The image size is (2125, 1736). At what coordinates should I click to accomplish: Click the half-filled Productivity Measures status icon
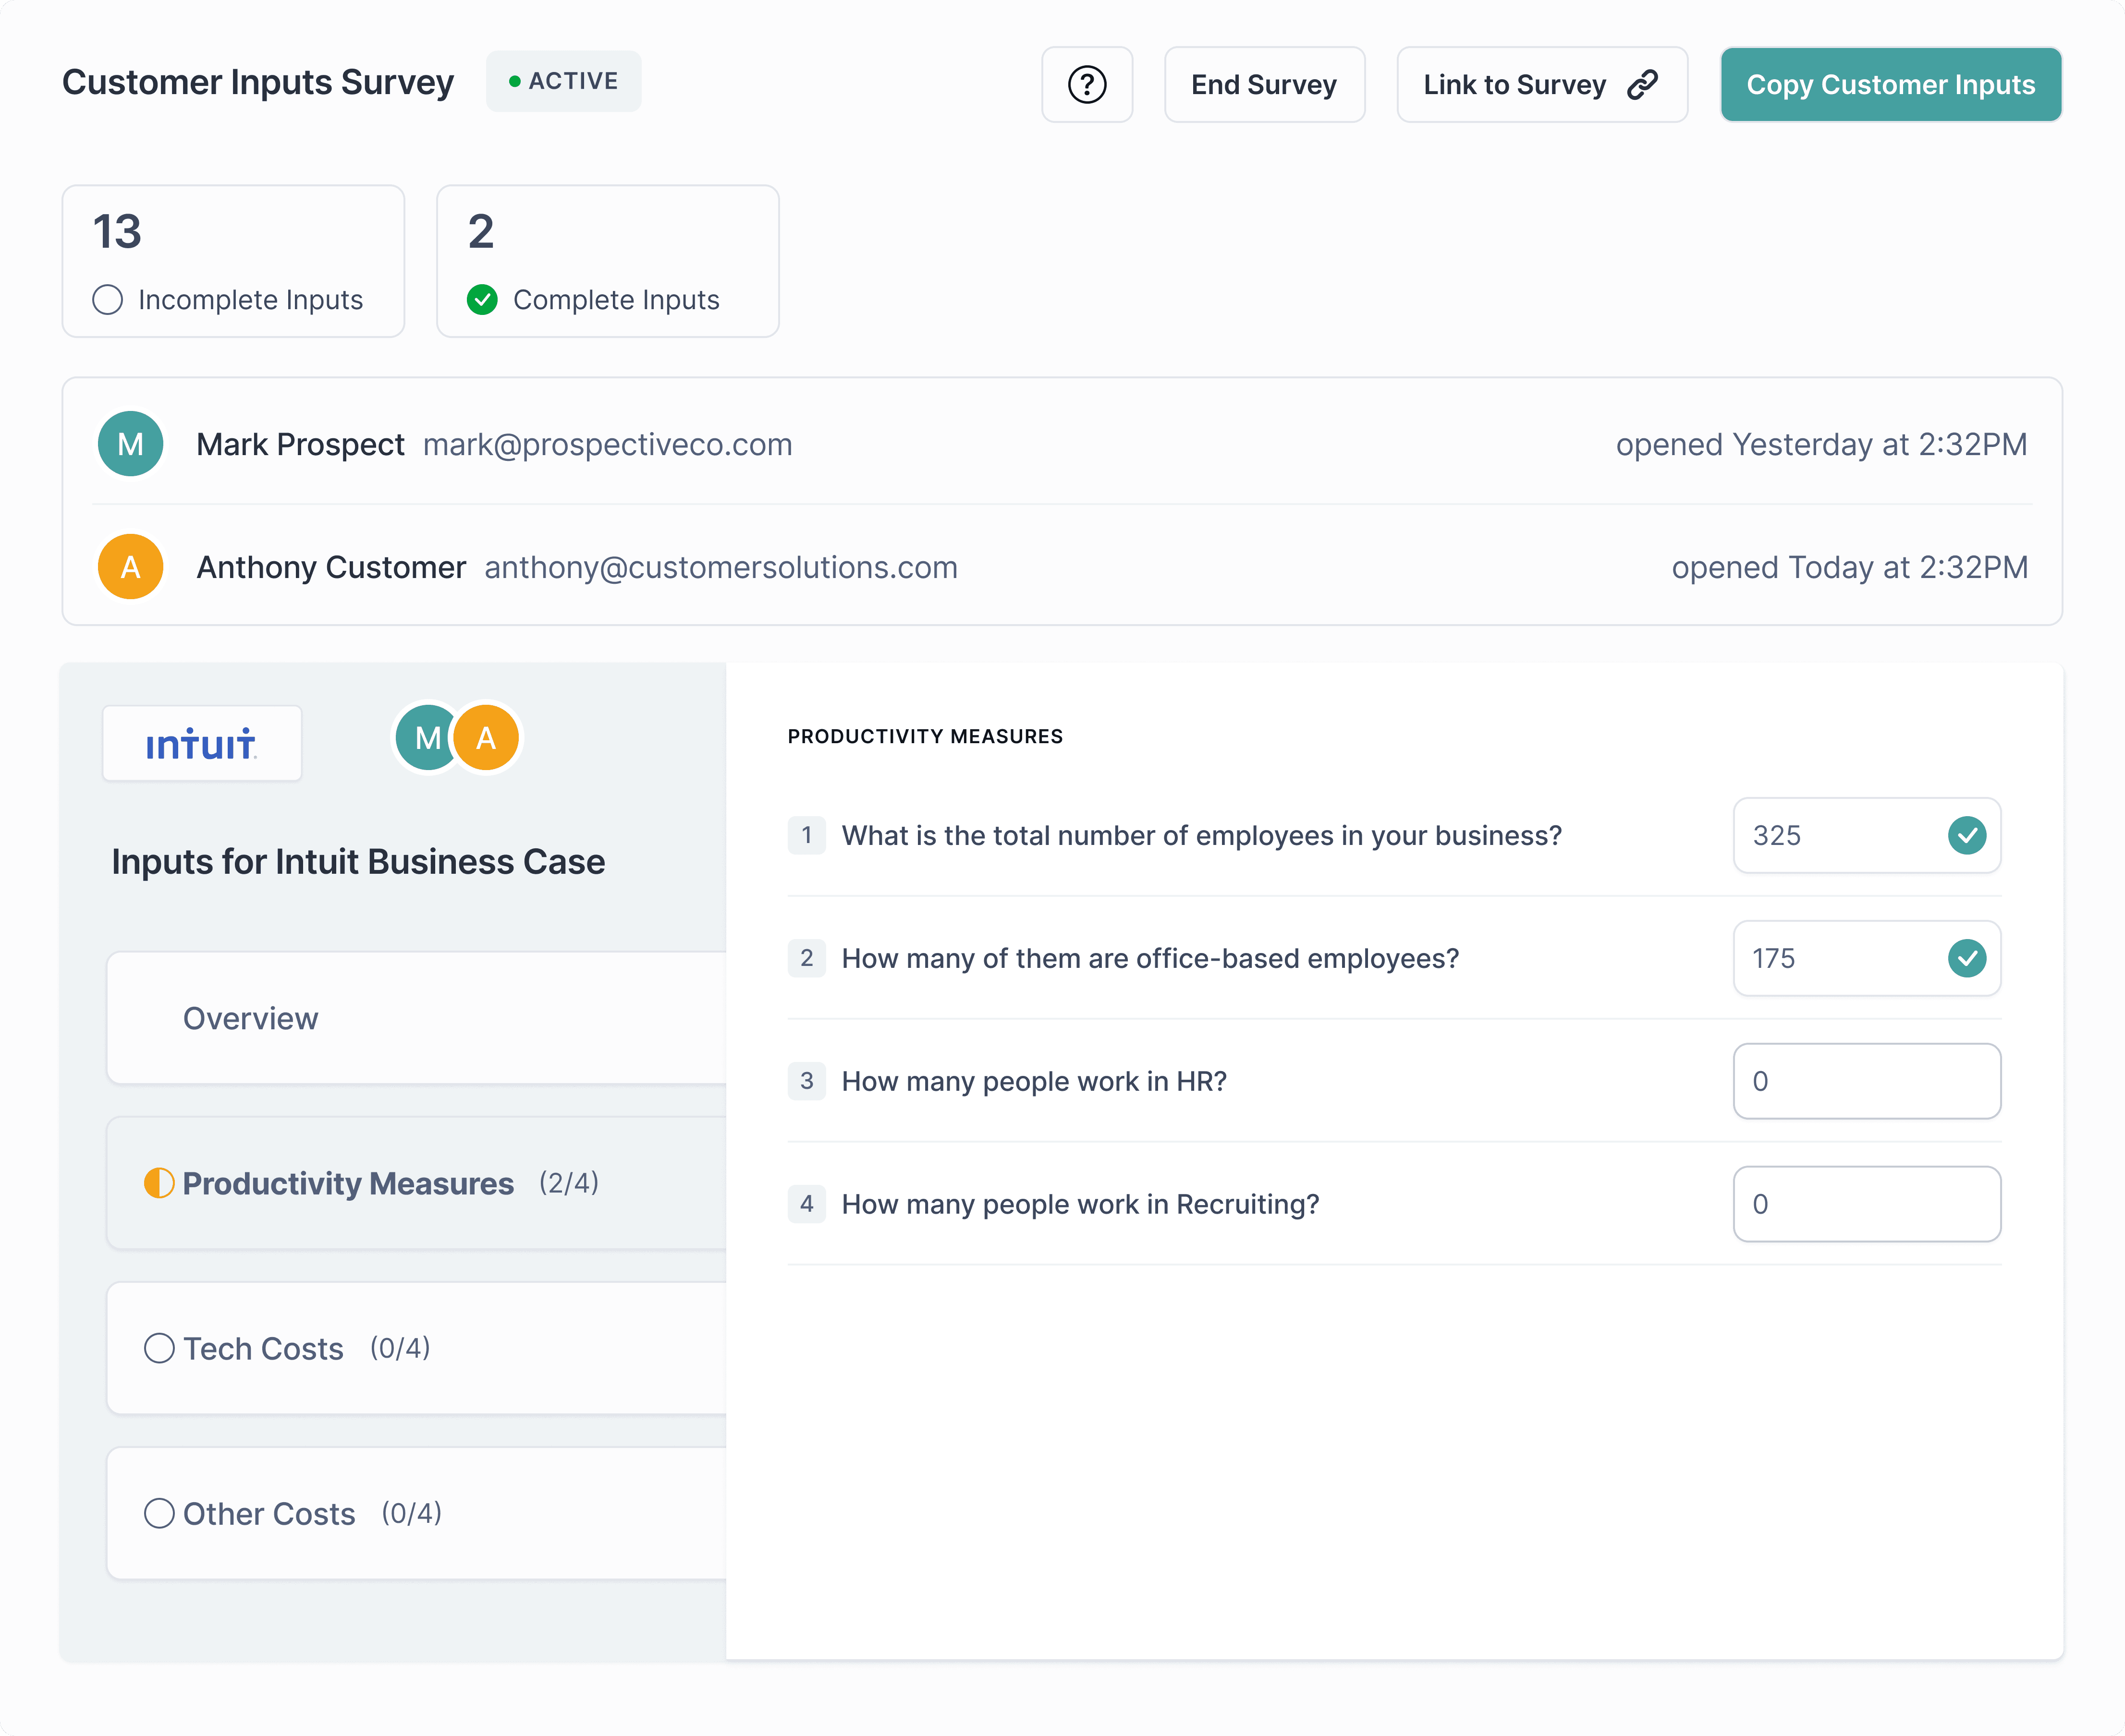159,1183
